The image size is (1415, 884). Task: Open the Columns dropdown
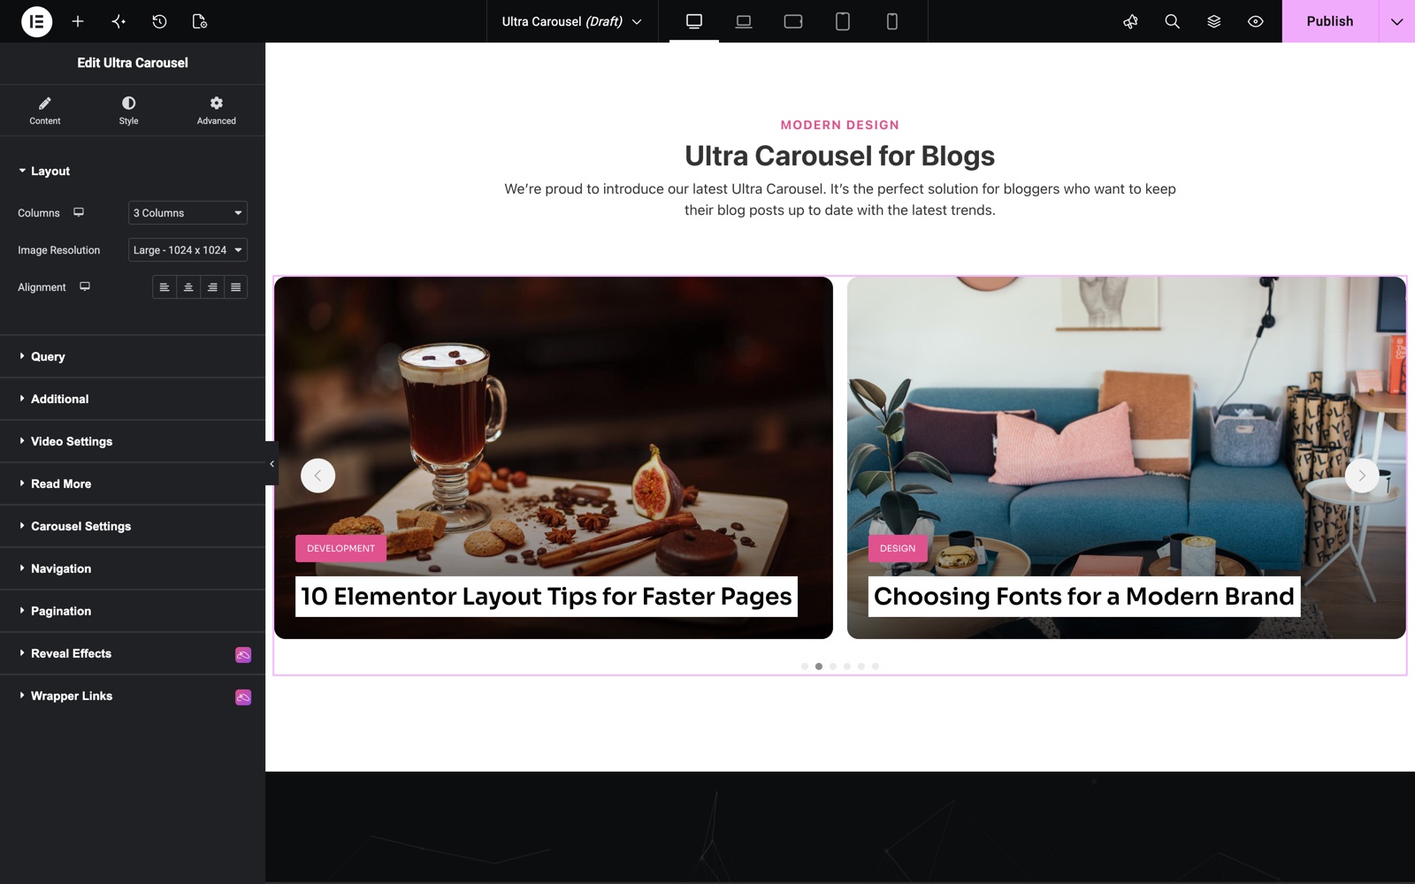pyautogui.click(x=187, y=213)
